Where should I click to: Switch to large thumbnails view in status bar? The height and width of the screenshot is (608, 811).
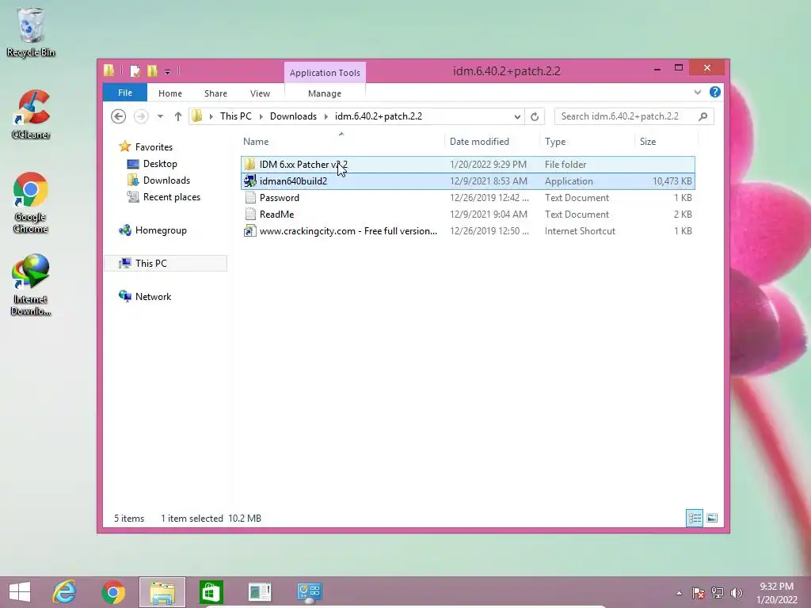point(712,518)
